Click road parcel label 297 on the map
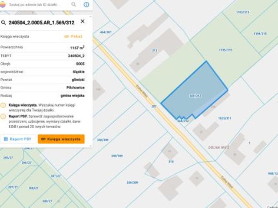 coord(154,107)
